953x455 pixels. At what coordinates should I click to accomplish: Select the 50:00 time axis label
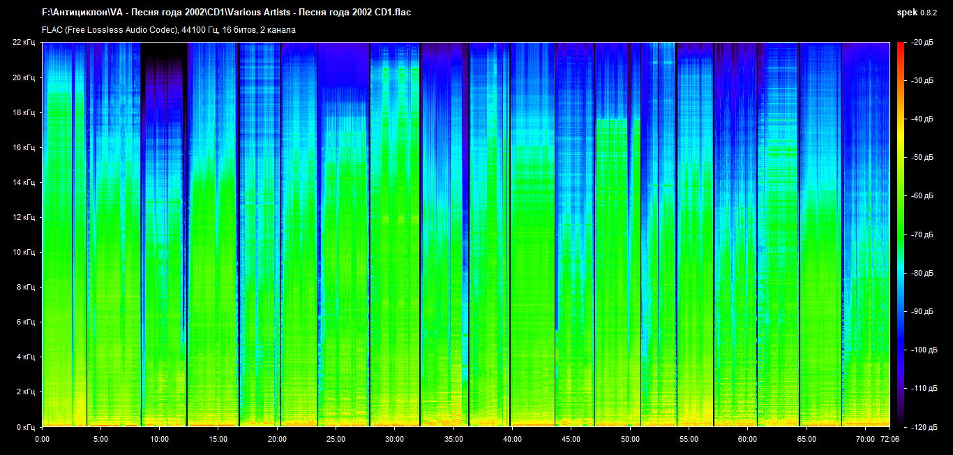tap(629, 440)
